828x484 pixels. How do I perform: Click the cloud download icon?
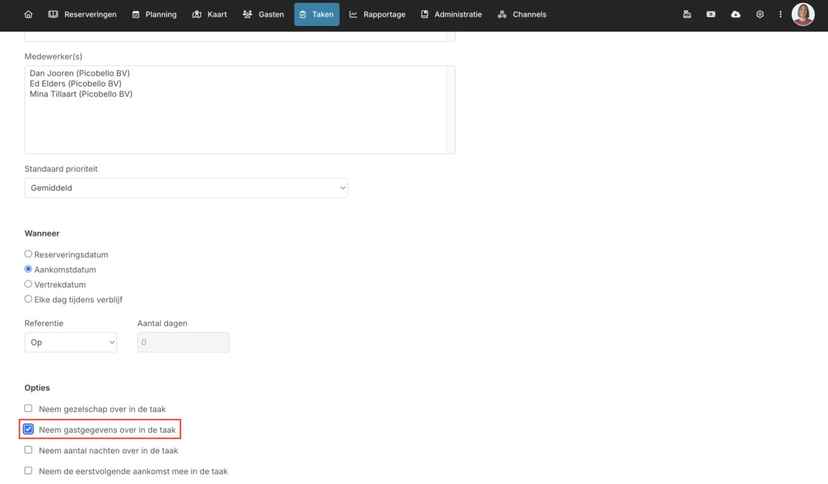[735, 14]
